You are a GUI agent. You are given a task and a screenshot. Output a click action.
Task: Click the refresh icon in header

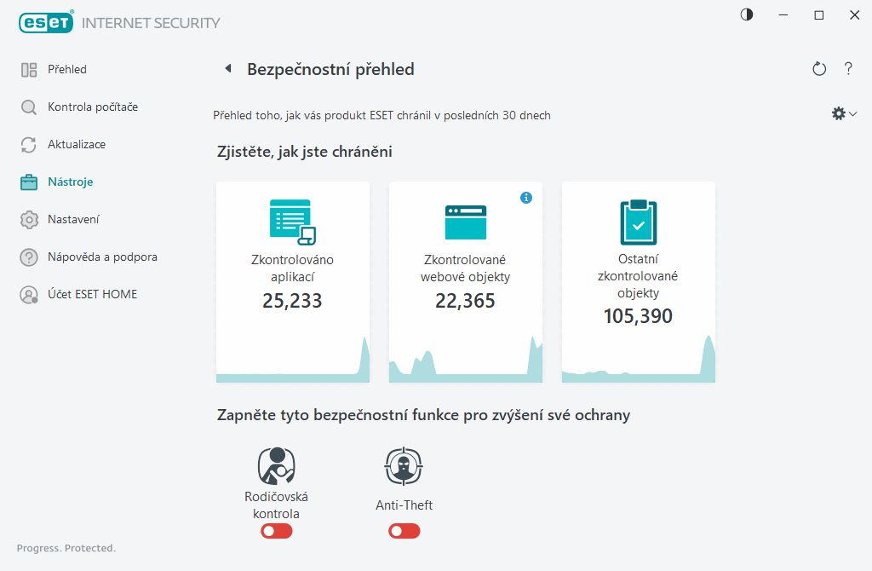coord(819,69)
